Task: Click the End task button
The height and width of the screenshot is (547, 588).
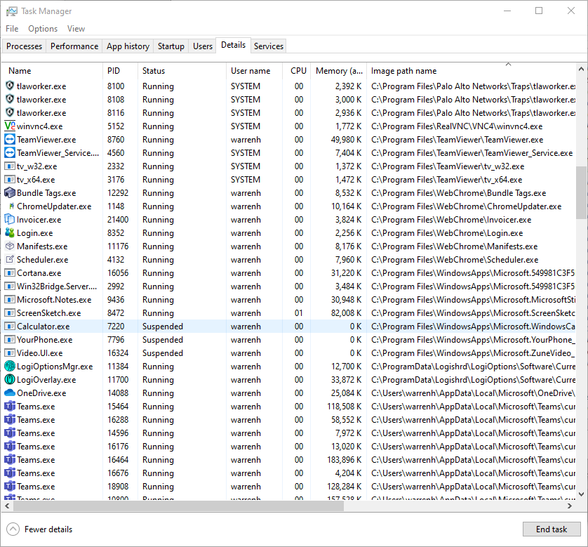Action: tap(552, 529)
